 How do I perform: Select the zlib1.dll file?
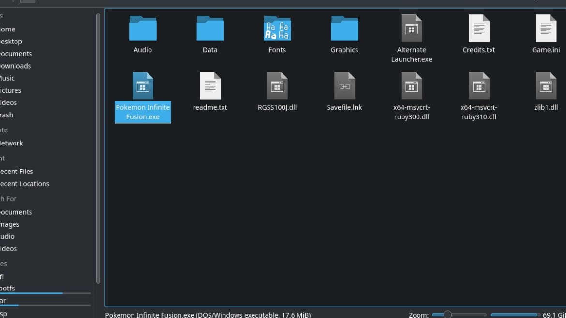tap(546, 86)
